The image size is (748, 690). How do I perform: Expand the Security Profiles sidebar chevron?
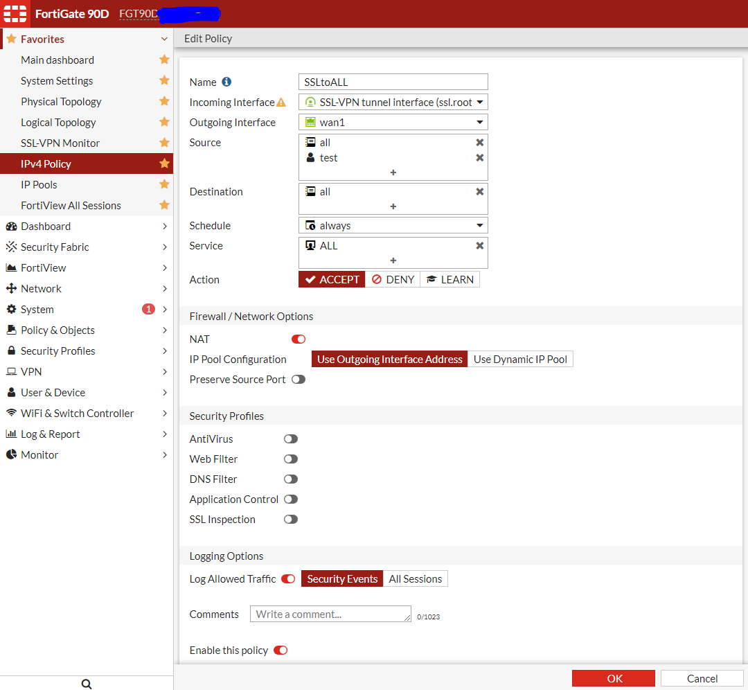coord(165,351)
